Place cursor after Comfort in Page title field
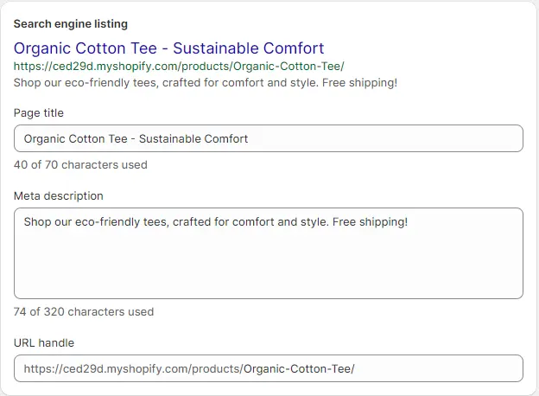Image resolution: width=539 pixels, height=396 pixels. coord(249,138)
